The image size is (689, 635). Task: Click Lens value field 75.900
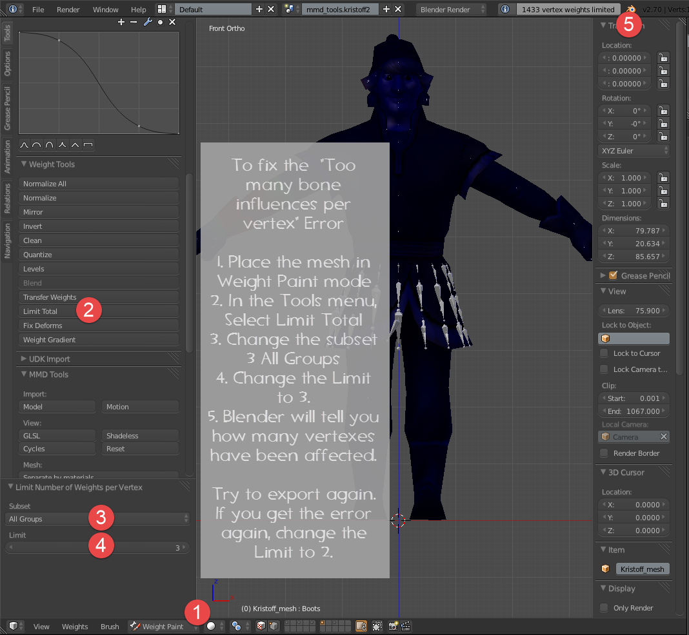click(x=634, y=311)
